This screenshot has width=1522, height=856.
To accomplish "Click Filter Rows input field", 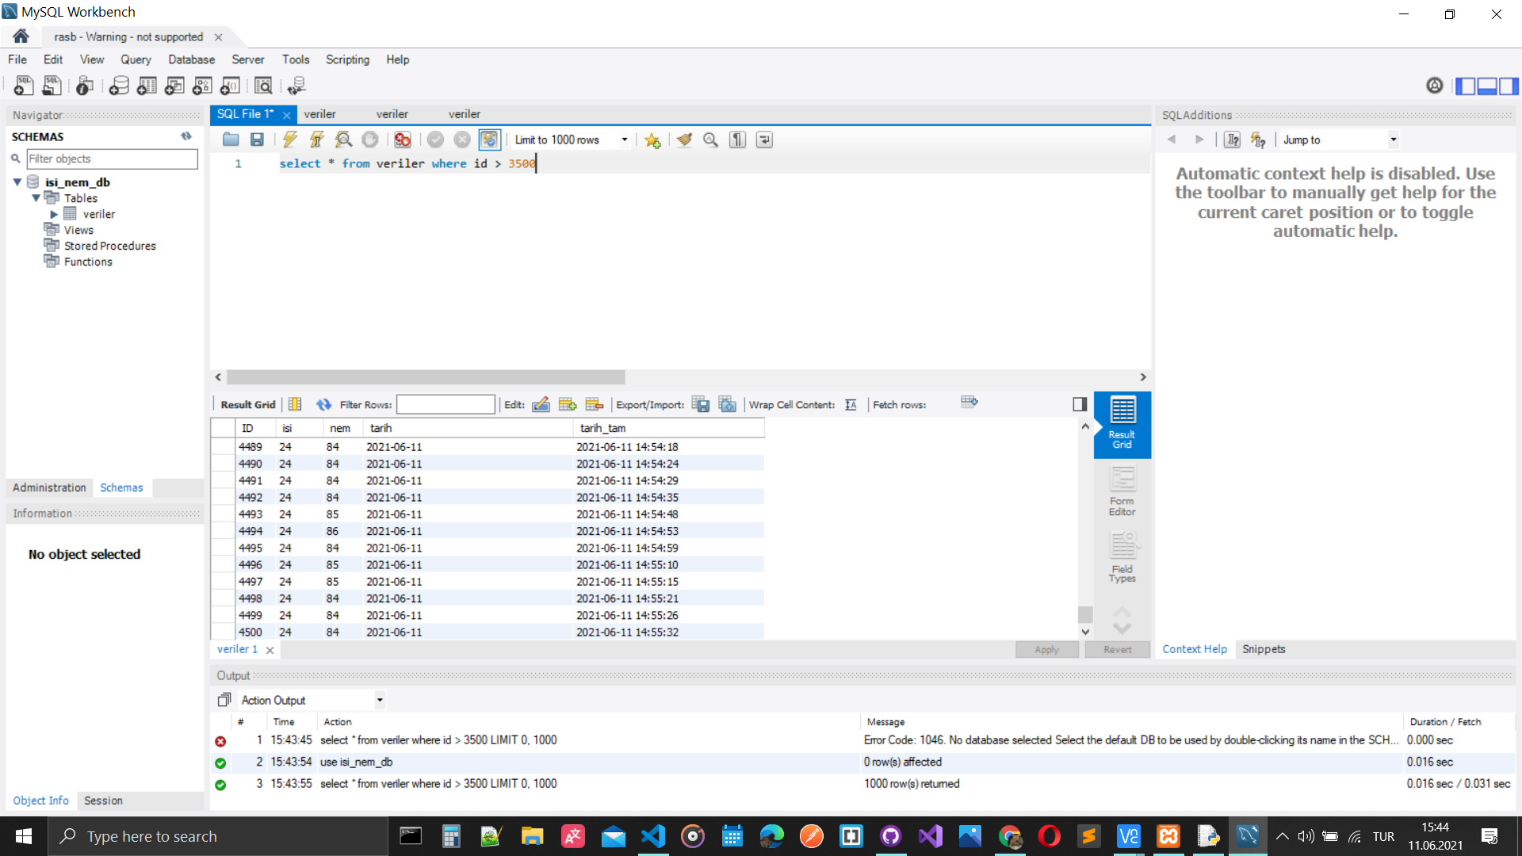I will (x=446, y=404).
